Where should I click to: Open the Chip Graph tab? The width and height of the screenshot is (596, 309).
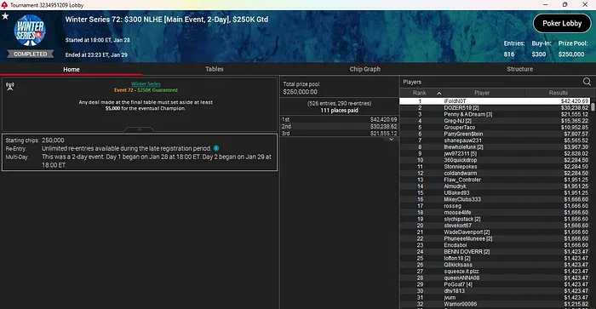coord(365,69)
